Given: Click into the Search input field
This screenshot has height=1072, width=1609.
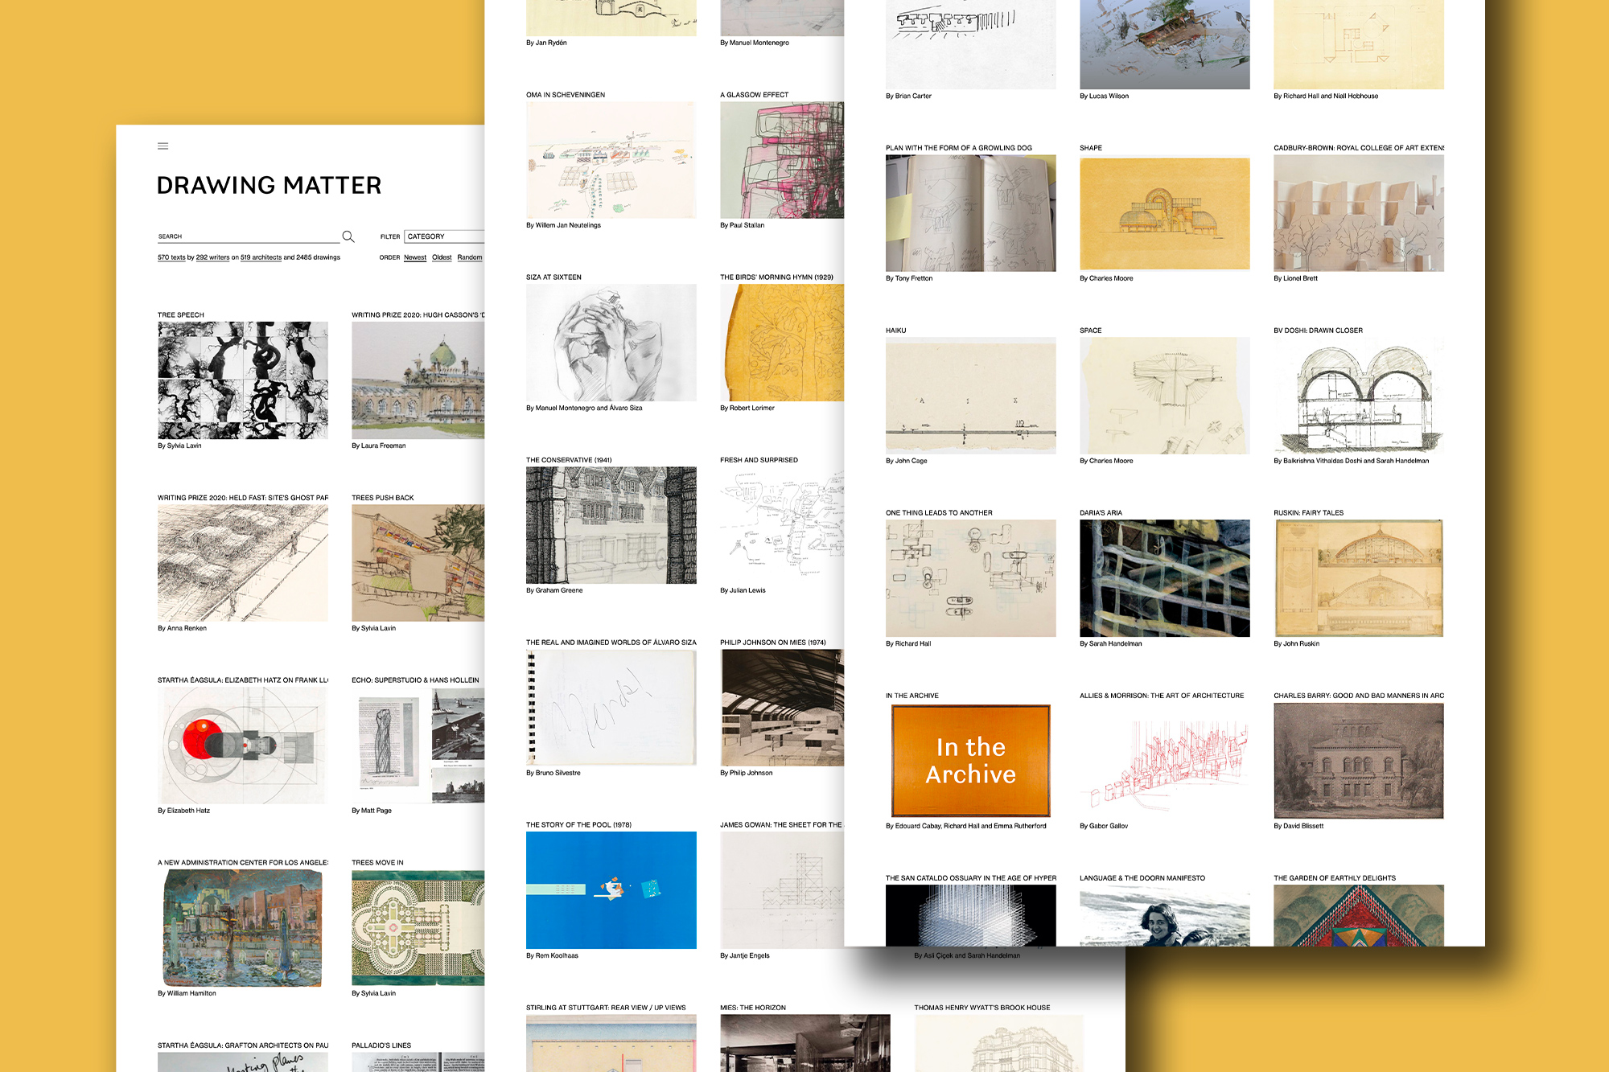Looking at the screenshot, I should [x=249, y=236].
